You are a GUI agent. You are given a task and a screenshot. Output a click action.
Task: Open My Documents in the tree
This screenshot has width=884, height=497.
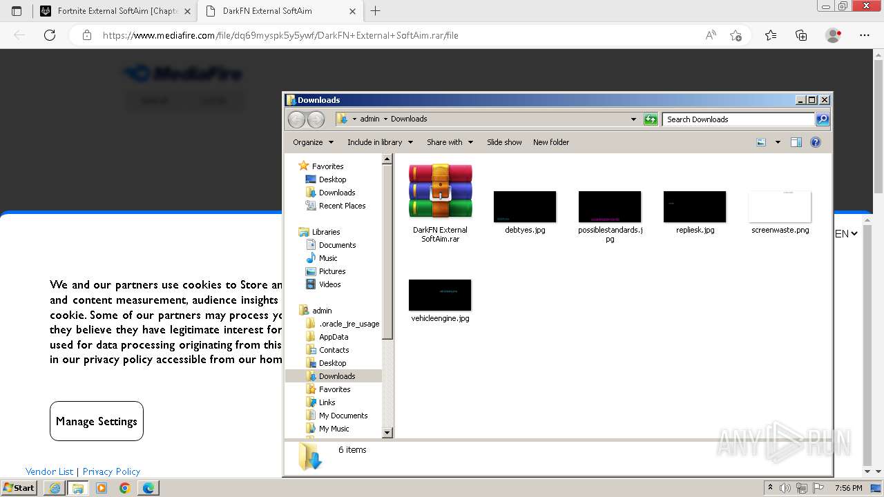coord(343,416)
